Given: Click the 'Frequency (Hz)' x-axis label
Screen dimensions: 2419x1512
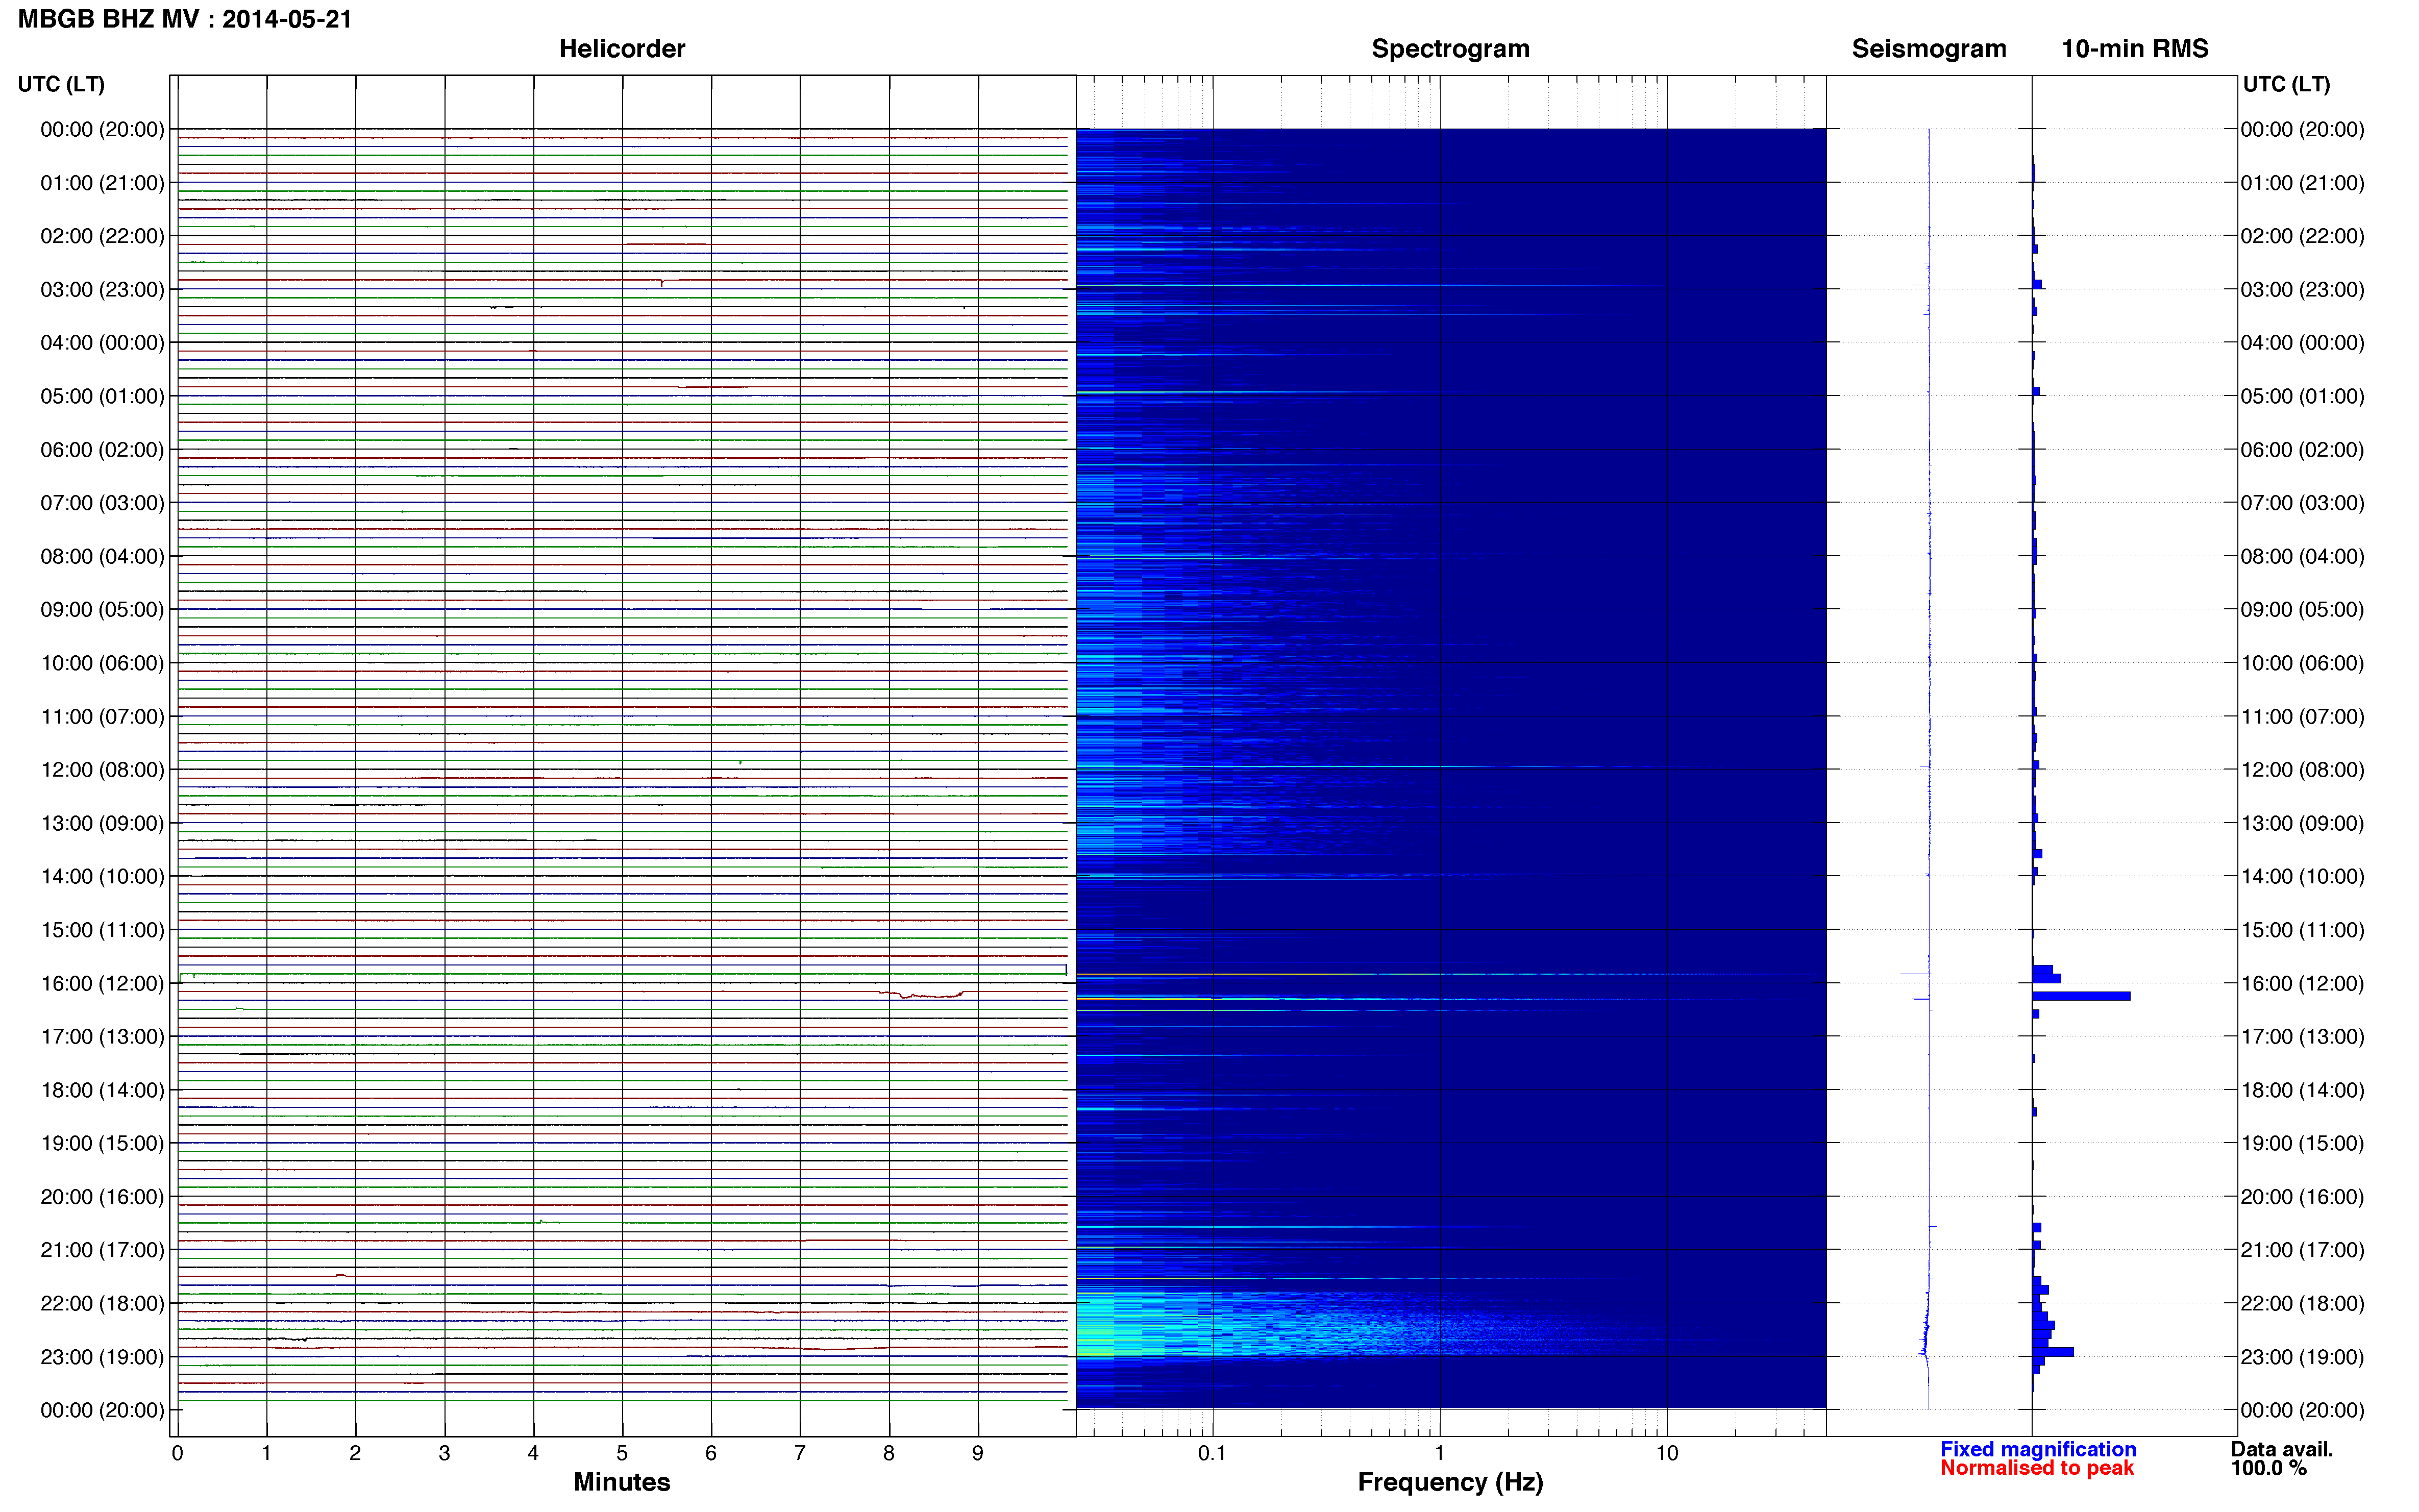Looking at the screenshot, I should 1450,1482.
